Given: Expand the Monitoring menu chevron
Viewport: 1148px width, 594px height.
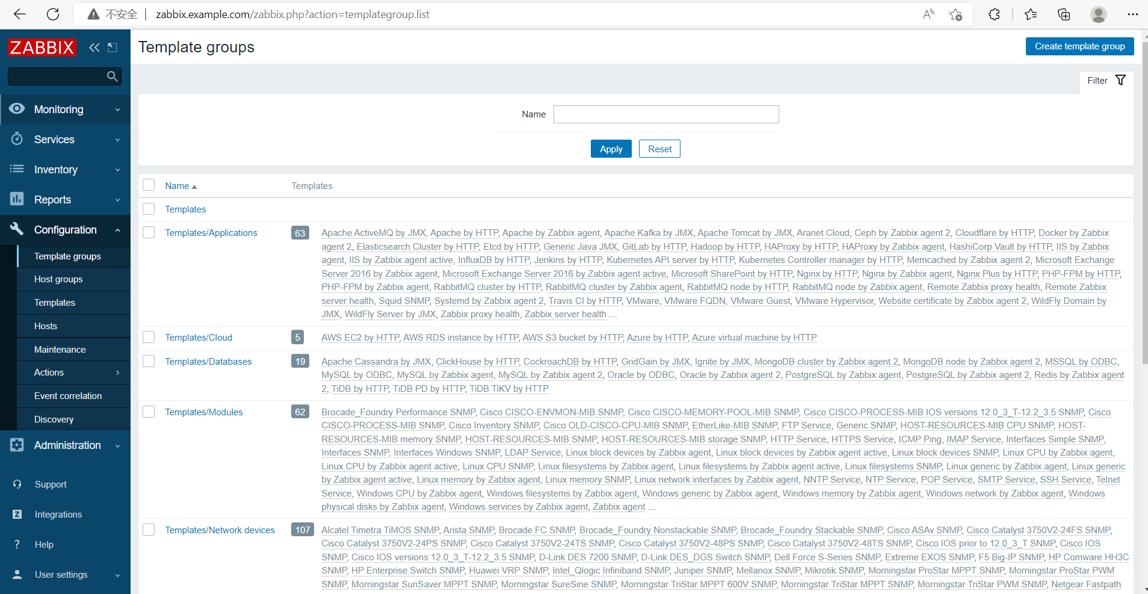Looking at the screenshot, I should pos(118,110).
